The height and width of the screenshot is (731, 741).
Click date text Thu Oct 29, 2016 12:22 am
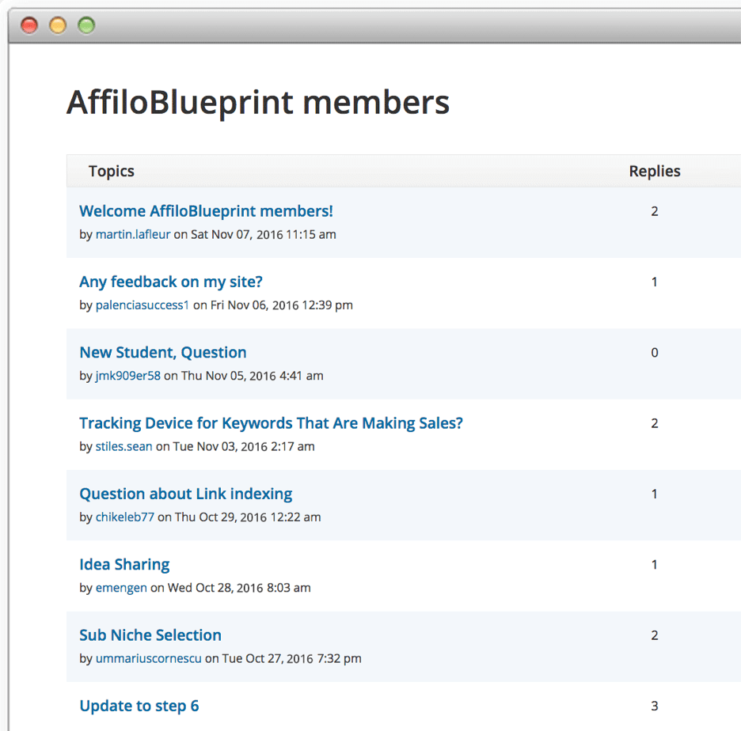(248, 517)
